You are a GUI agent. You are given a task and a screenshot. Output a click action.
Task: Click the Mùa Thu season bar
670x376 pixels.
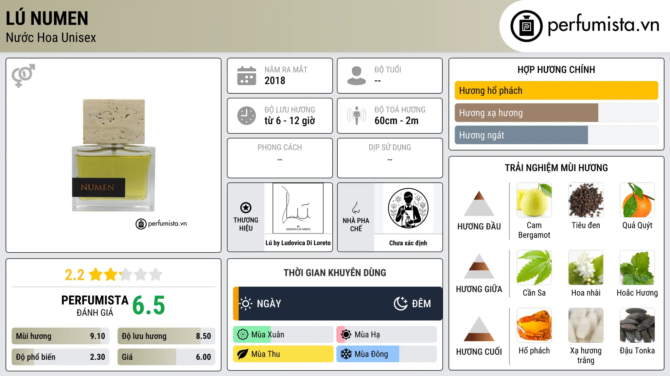point(283,354)
